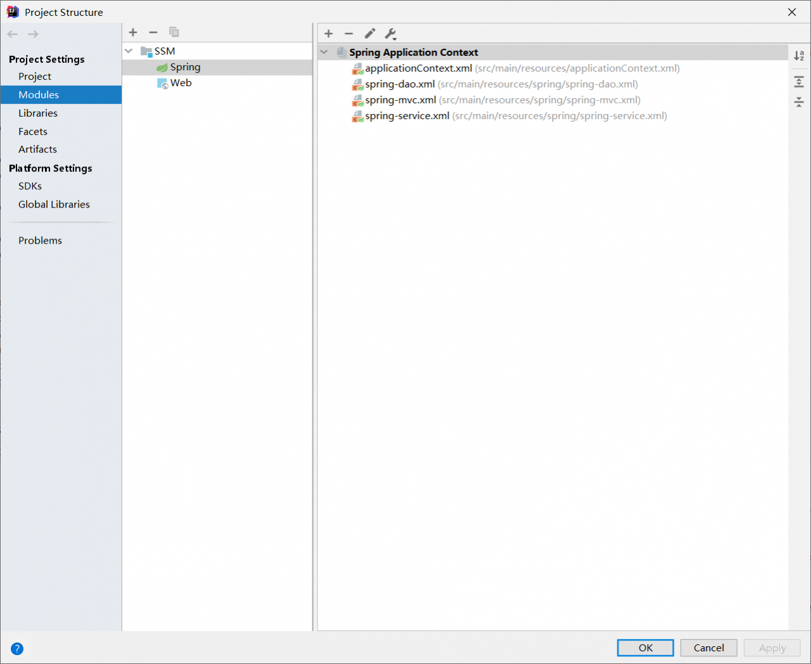
Task: Select the Spring facet under SSM
Action: pos(217,67)
